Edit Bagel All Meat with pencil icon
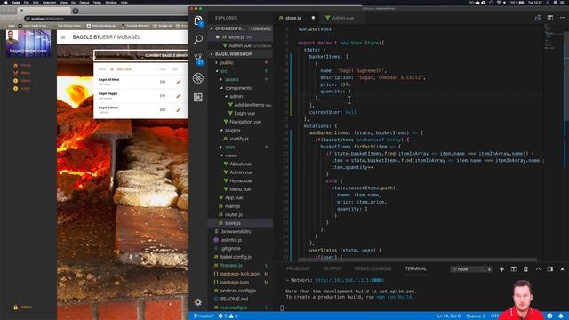This screenshot has width=569, height=320. pyautogui.click(x=178, y=82)
